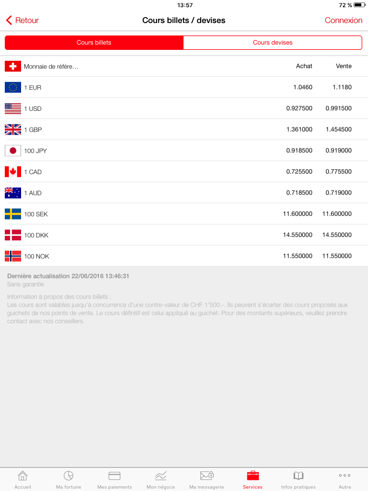The height and width of the screenshot is (491, 368).
Task: Tap the Canadian flag icon
Action: pos(13,172)
